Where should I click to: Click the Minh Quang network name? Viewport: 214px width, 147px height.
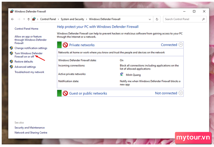coord(133,75)
